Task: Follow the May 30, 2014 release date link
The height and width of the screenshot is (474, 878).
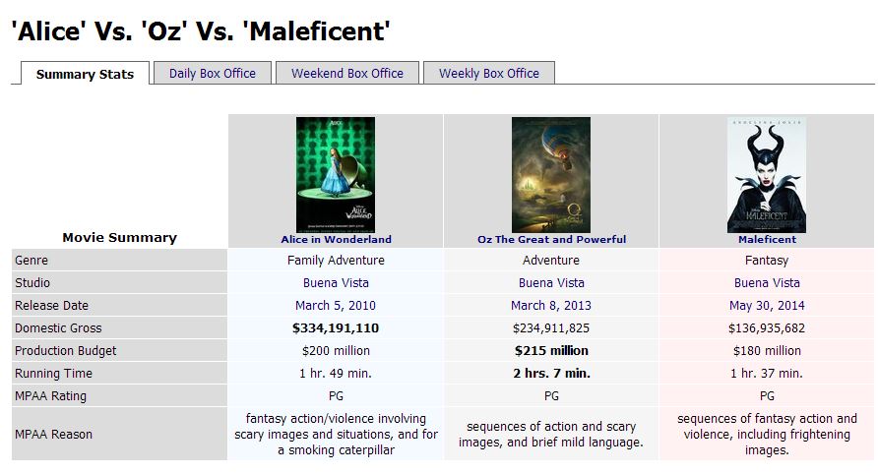Action: point(767,306)
